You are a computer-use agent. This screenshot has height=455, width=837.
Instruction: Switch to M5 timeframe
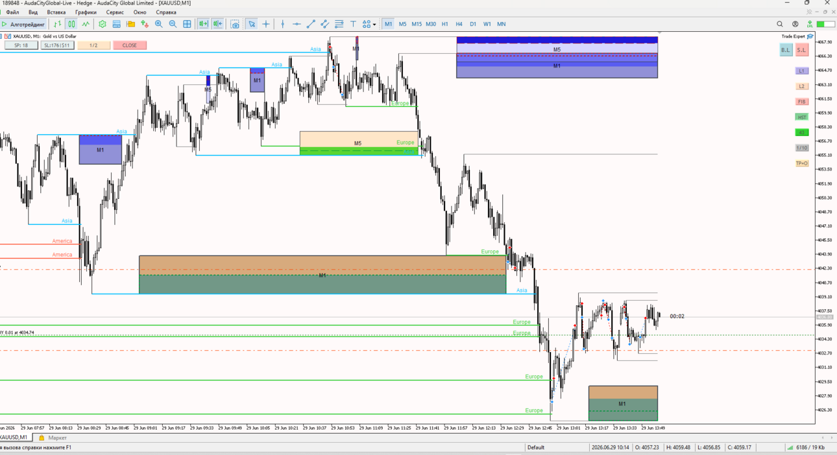tap(402, 24)
